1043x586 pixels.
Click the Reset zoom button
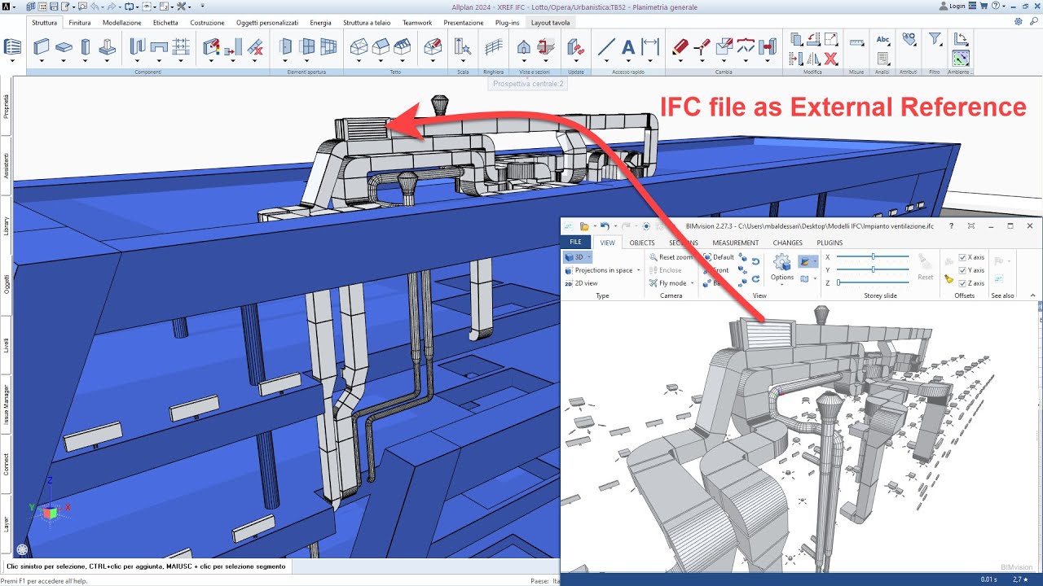(670, 257)
